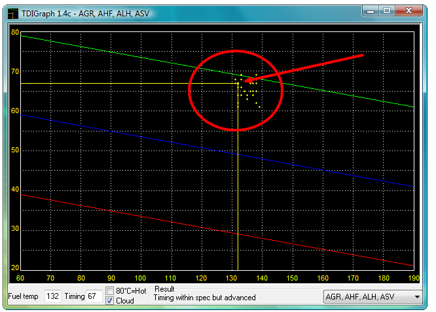The width and height of the screenshot is (436, 312).
Task: Click the red lower limit line
Action: (x=131, y=211)
